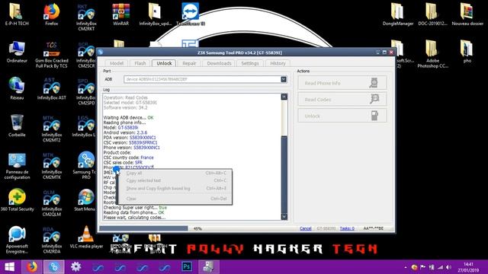
Task: Click the Tasks: 0 link
Action: (347, 228)
